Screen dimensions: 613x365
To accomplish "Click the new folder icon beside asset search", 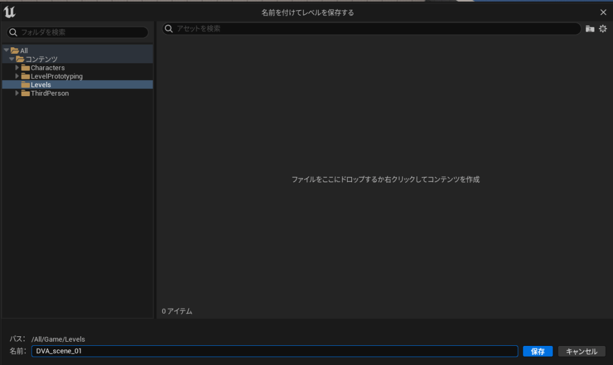I will click(590, 29).
